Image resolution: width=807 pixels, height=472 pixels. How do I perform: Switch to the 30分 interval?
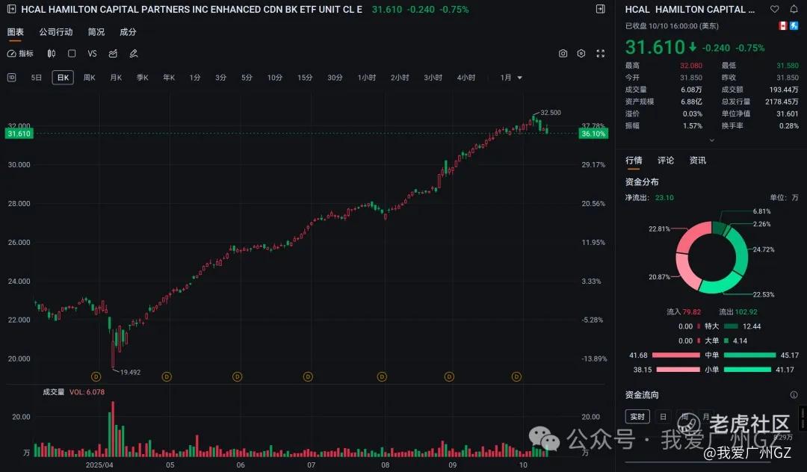335,78
